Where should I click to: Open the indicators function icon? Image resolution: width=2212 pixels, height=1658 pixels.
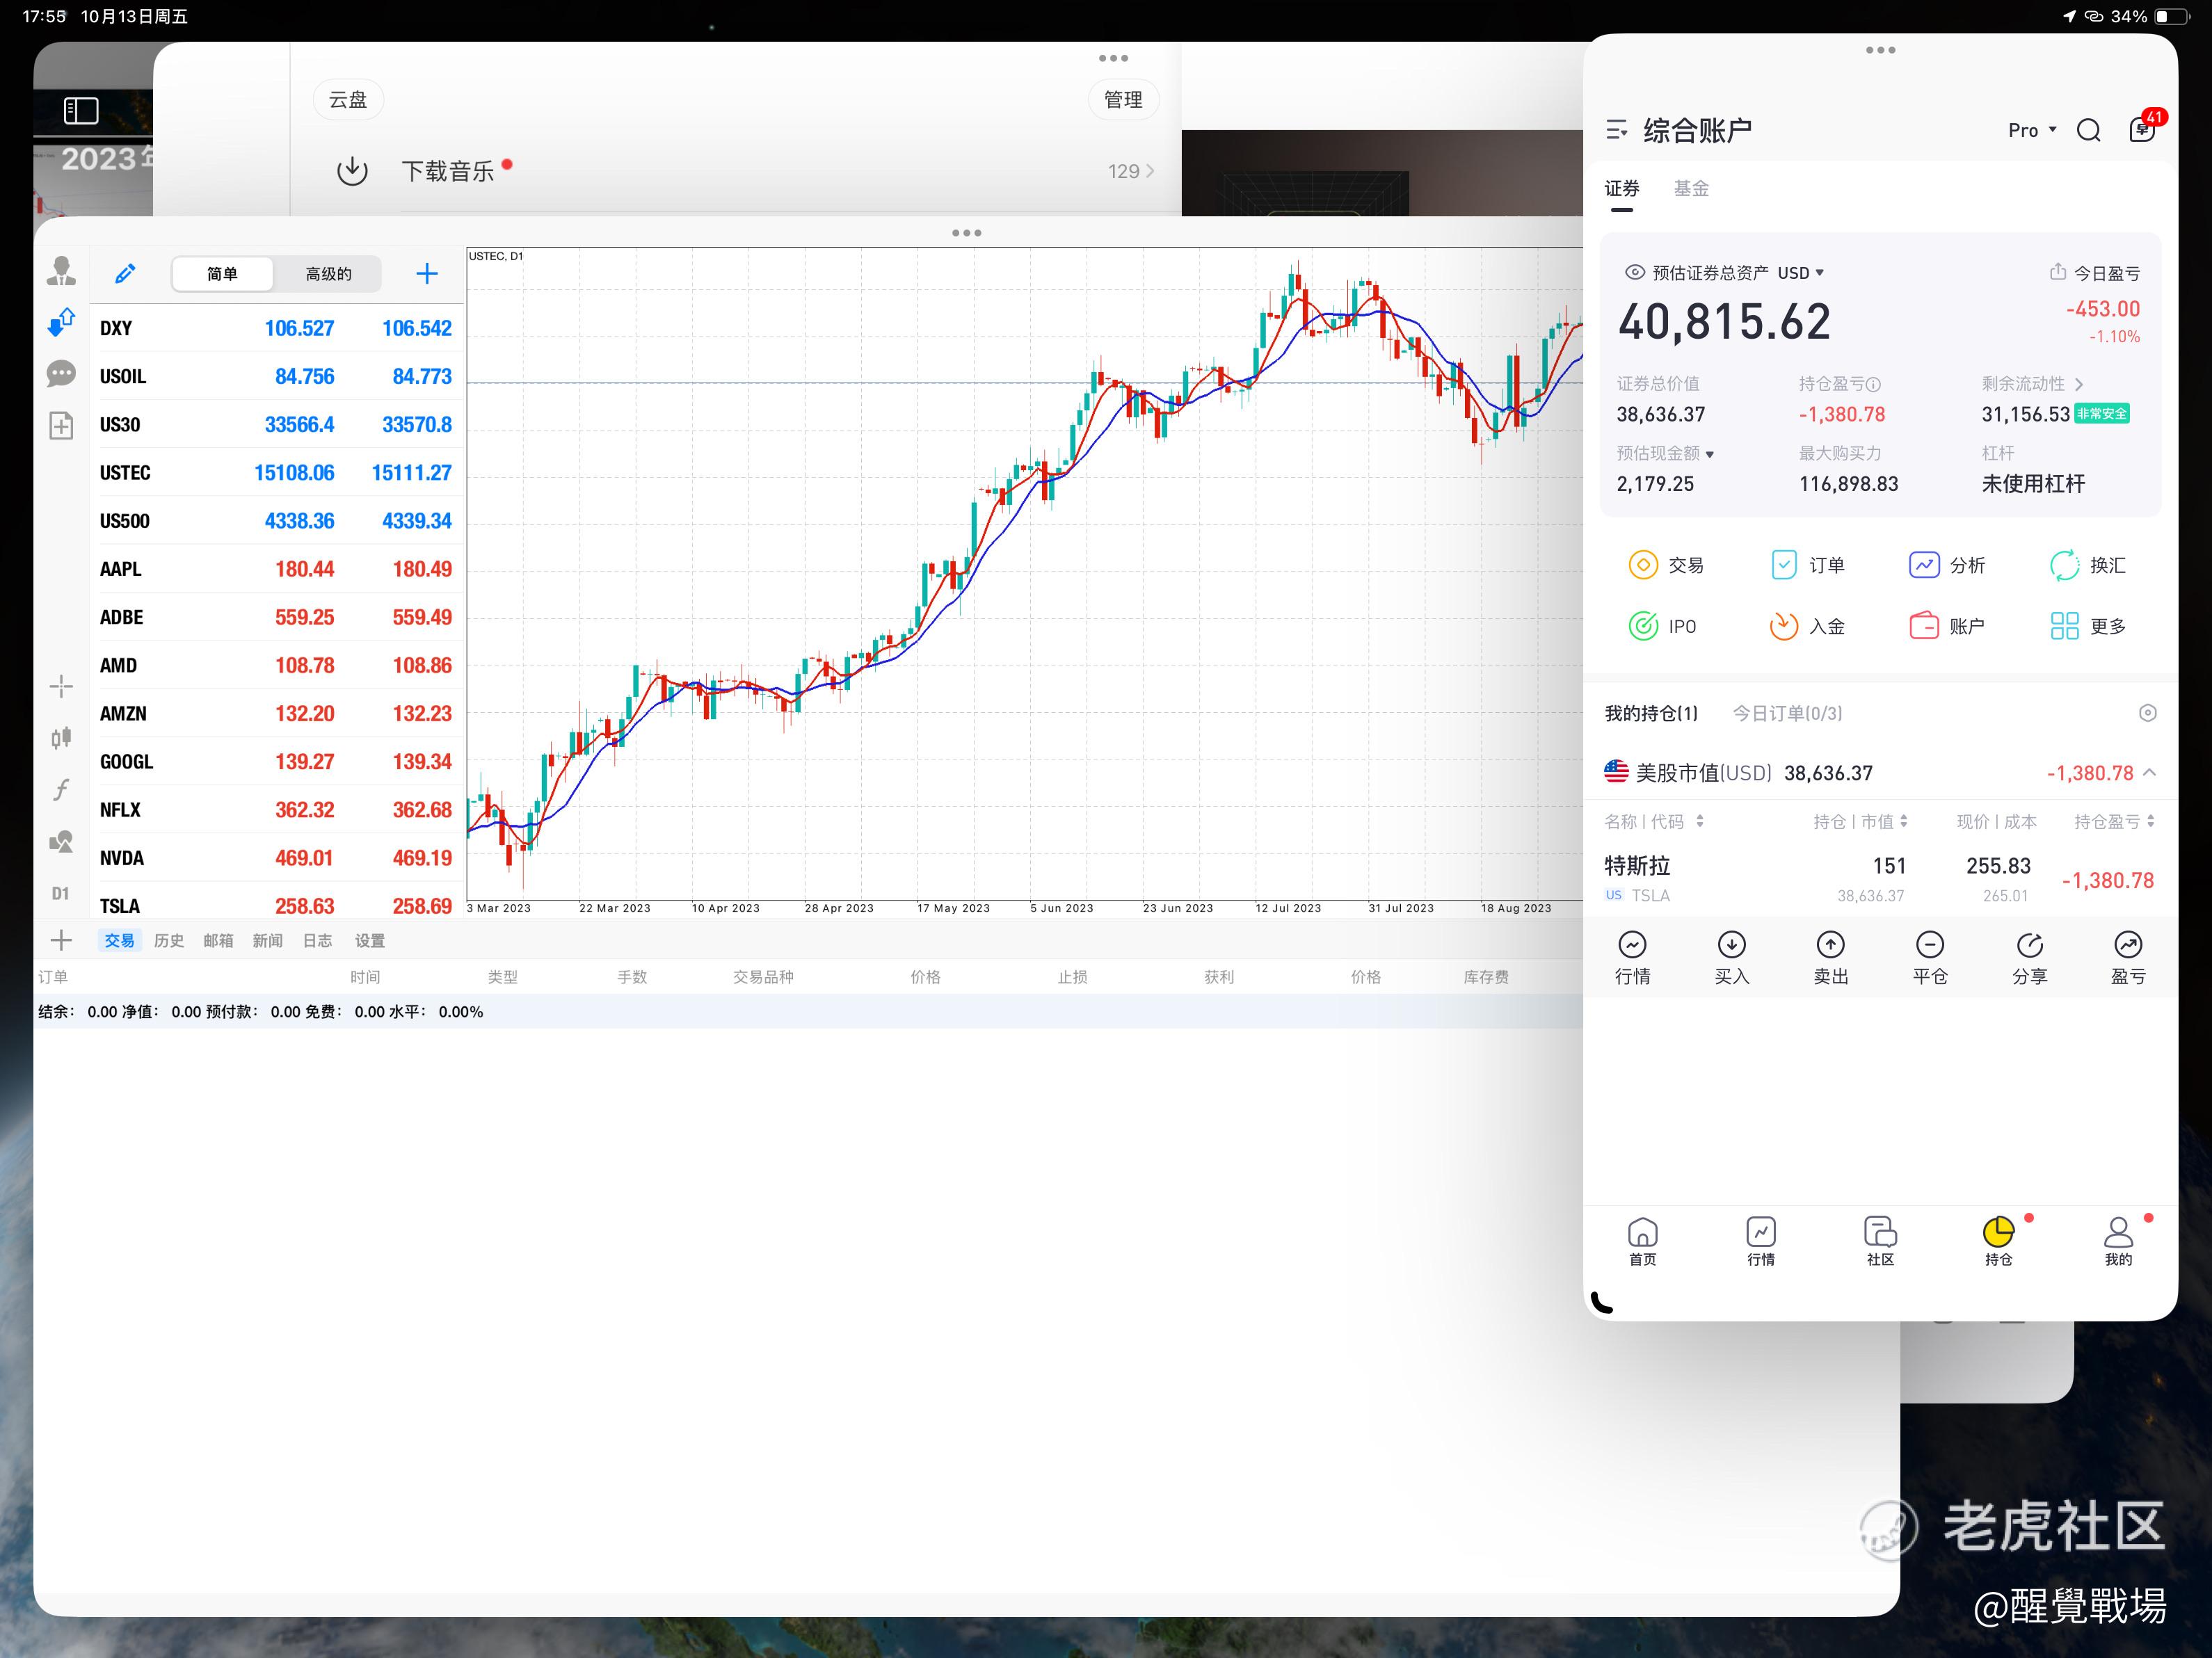tap(61, 790)
